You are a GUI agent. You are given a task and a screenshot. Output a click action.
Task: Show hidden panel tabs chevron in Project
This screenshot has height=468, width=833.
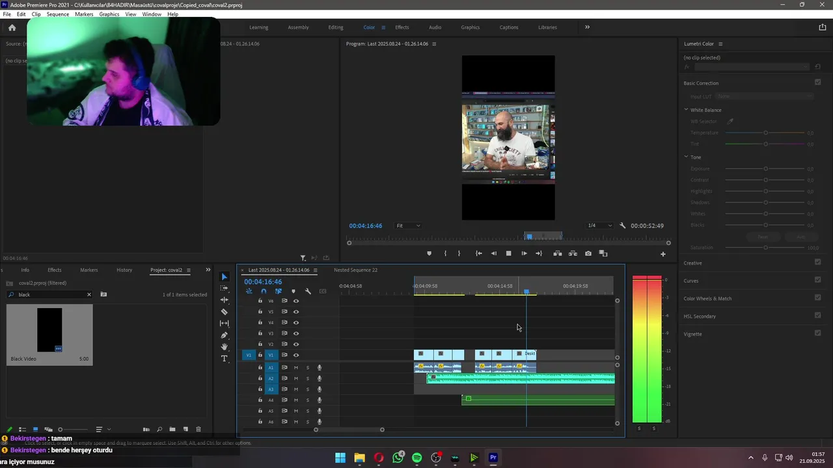[x=208, y=270]
